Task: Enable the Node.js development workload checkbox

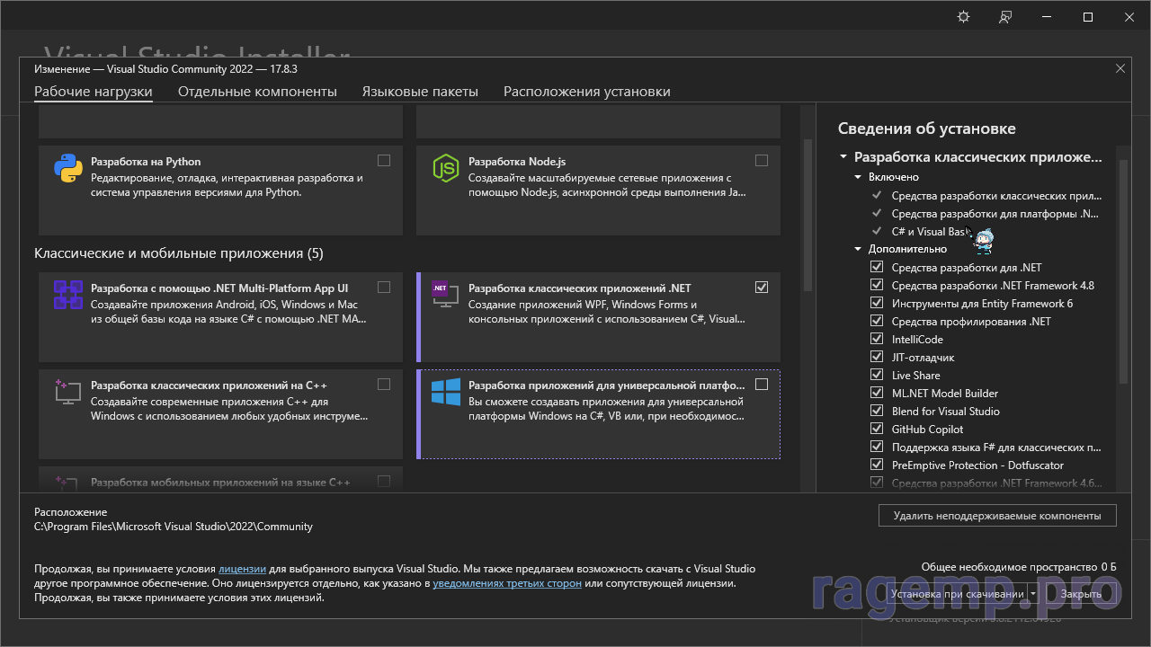Action: 762,161
